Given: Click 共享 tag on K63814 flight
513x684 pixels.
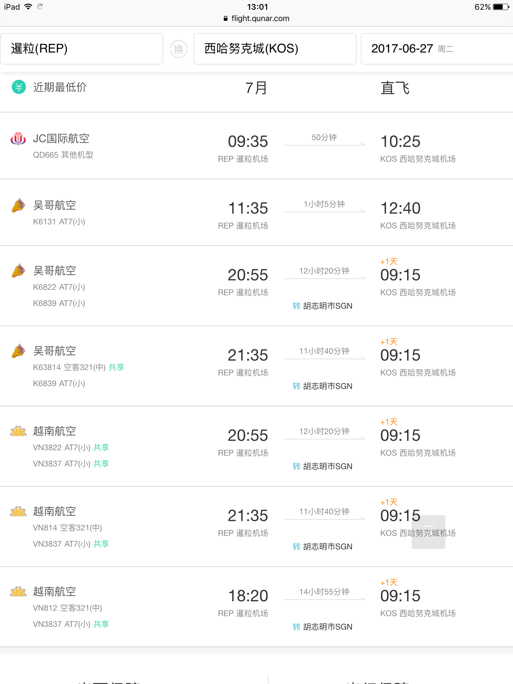Looking at the screenshot, I should pos(116,367).
